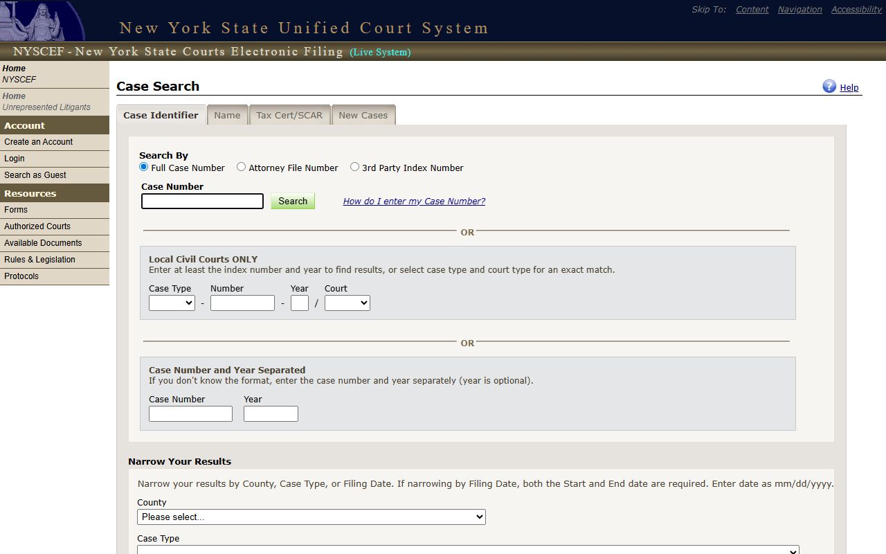Open the Login sidebar item
The height and width of the screenshot is (554, 886).
point(55,159)
